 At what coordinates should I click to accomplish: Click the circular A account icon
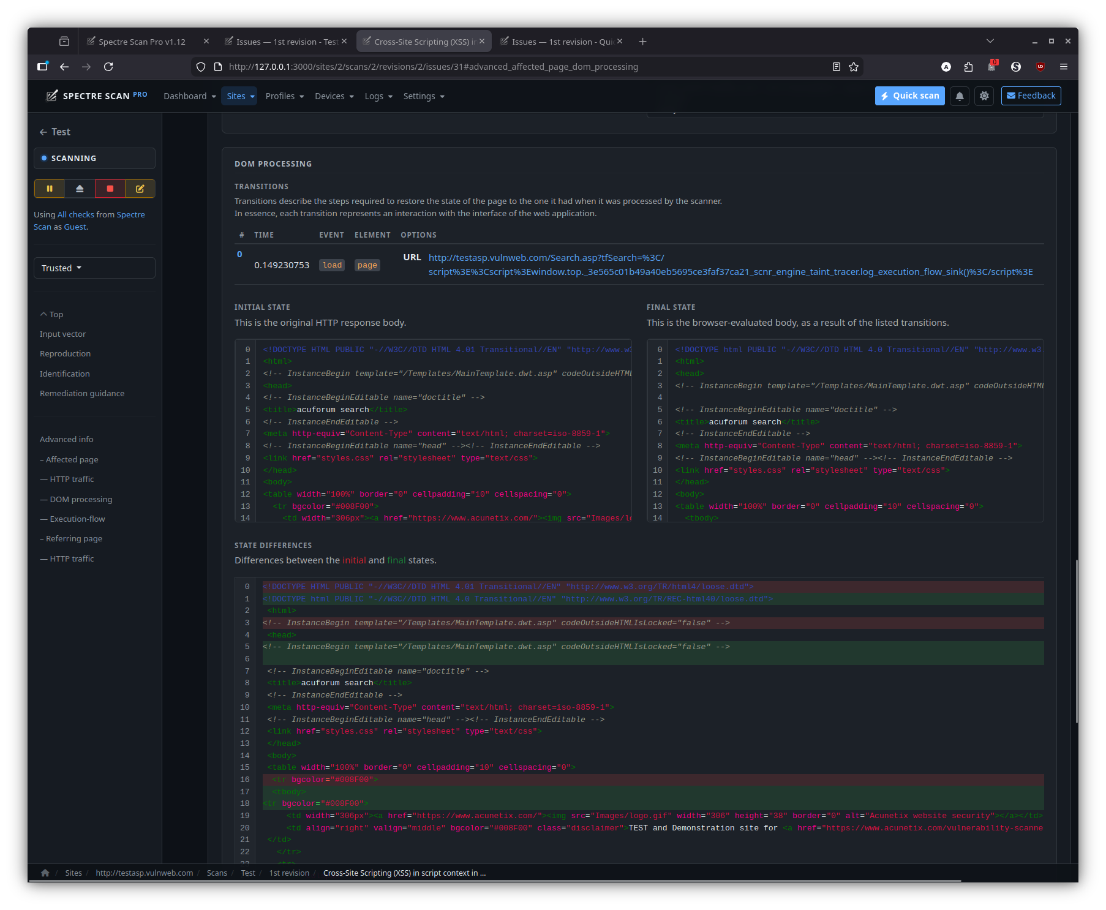point(946,67)
